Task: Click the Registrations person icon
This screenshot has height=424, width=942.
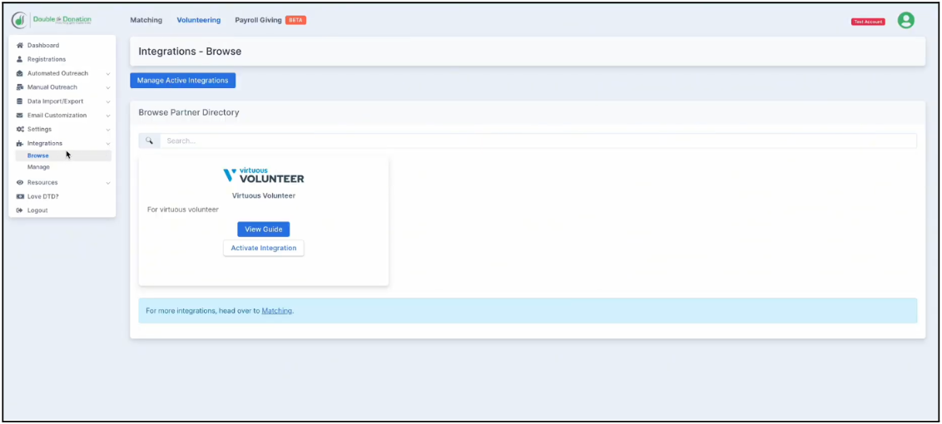Action: tap(20, 60)
